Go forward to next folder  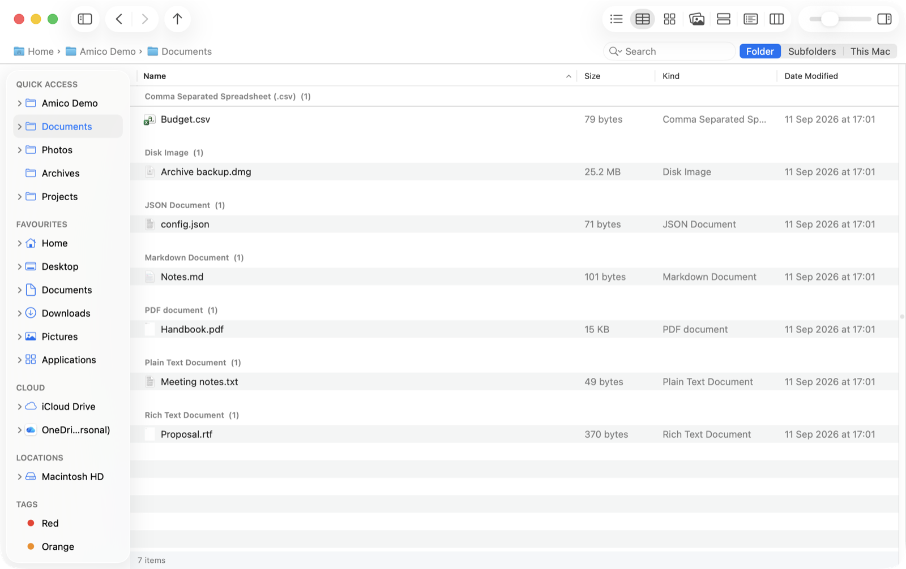click(145, 19)
